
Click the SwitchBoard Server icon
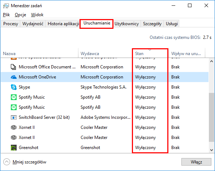click(x=14, y=117)
